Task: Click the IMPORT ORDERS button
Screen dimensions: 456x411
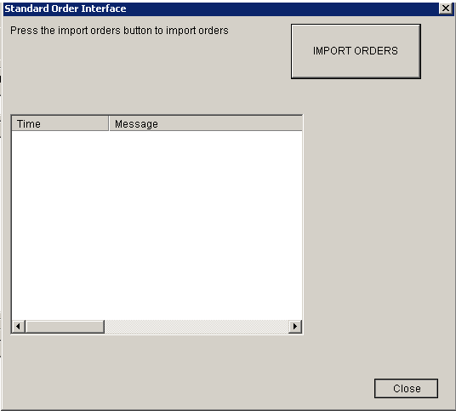Action: click(x=356, y=51)
